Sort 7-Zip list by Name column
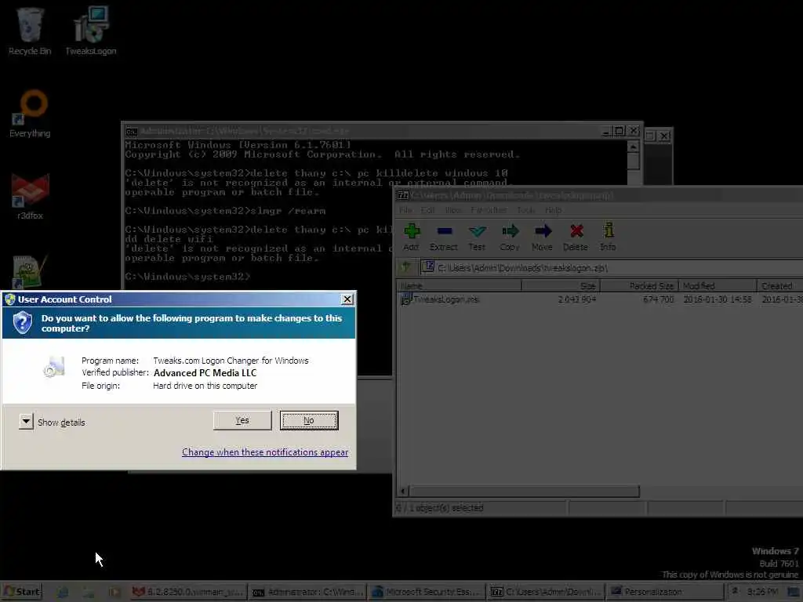The height and width of the screenshot is (602, 803). [x=459, y=285]
